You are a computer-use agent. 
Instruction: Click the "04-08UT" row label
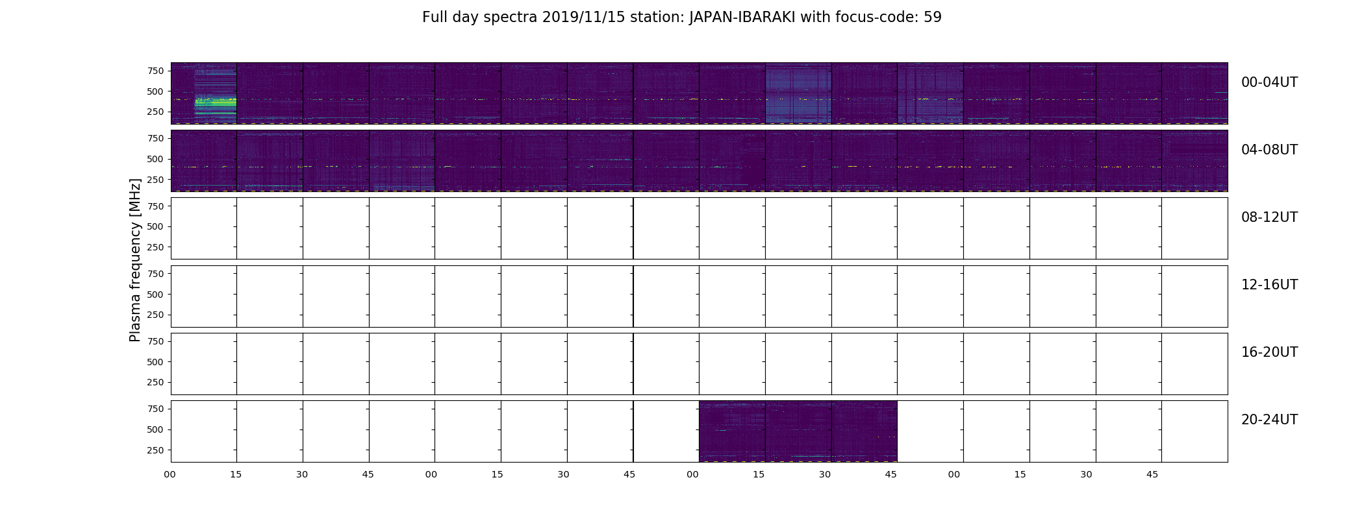(x=1269, y=150)
